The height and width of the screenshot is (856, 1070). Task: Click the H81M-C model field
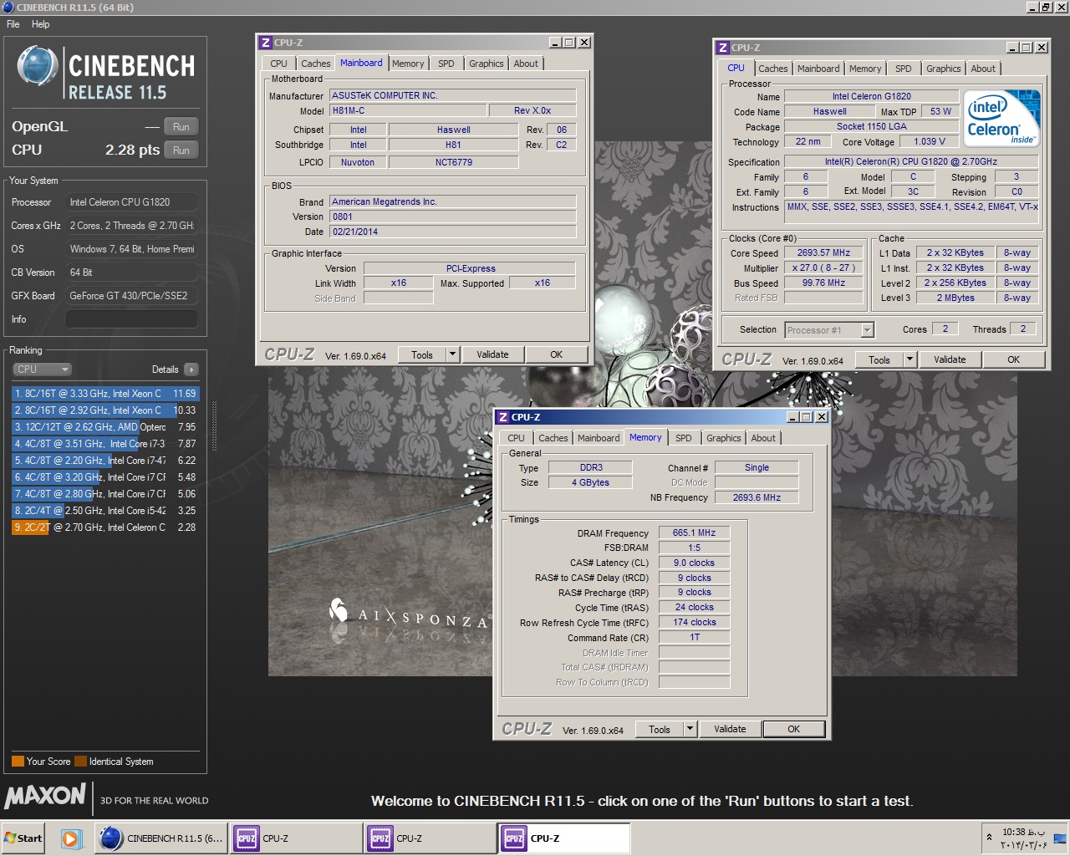click(408, 110)
